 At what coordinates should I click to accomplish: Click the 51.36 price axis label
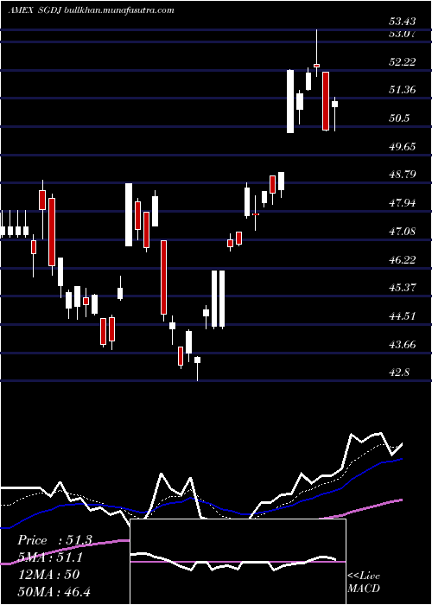[403, 90]
